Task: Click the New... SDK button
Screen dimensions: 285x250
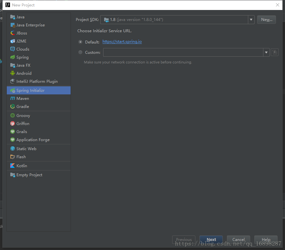Action: point(266,20)
